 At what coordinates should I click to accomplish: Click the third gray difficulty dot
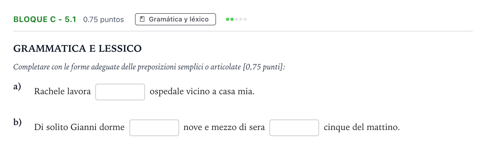pos(236,19)
